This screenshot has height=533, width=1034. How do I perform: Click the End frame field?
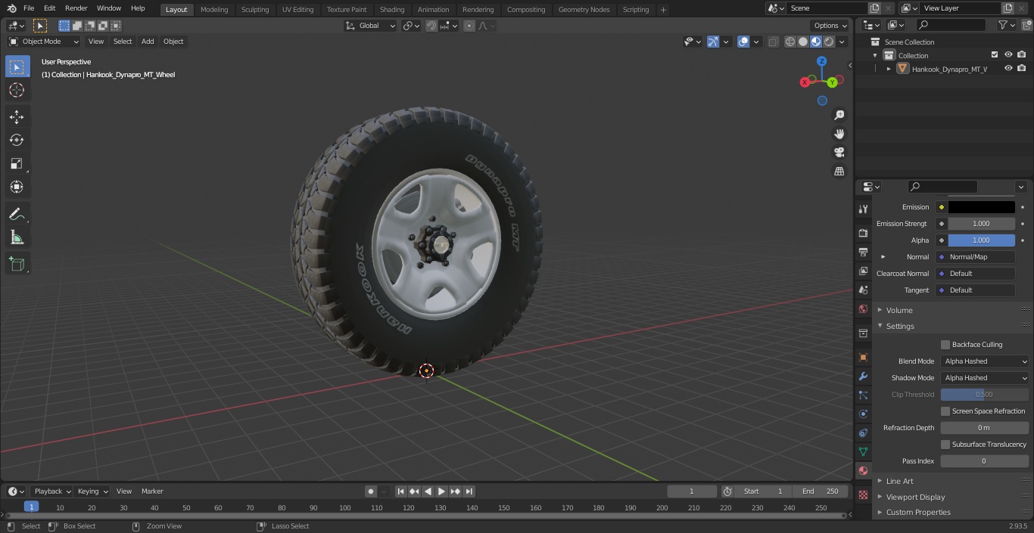click(821, 491)
